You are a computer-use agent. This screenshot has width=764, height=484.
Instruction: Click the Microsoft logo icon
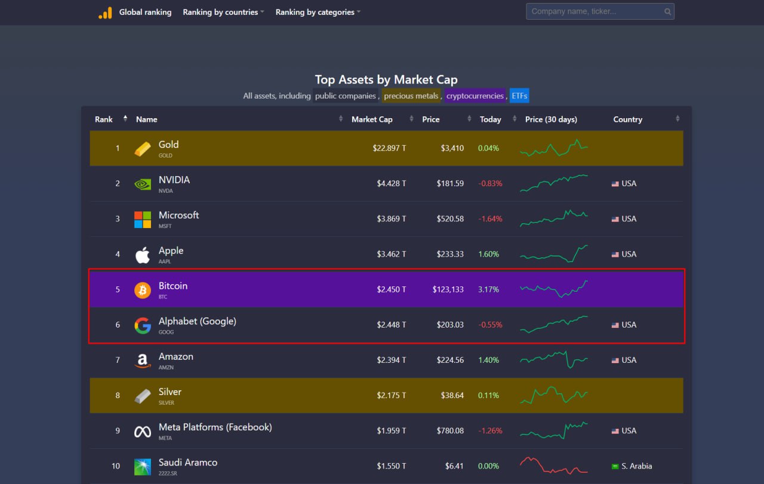coord(143,219)
